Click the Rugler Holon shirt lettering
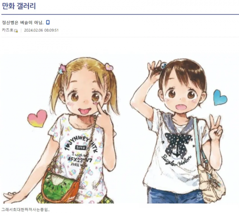The width and height of the screenshot is (239, 216). (x=176, y=161)
